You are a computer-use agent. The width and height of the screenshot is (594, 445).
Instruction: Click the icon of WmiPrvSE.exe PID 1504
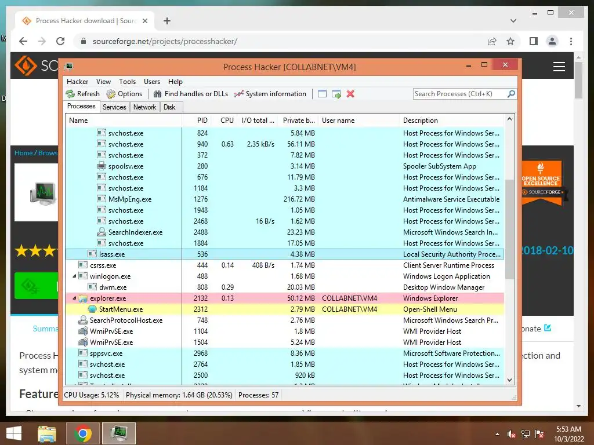83,342
